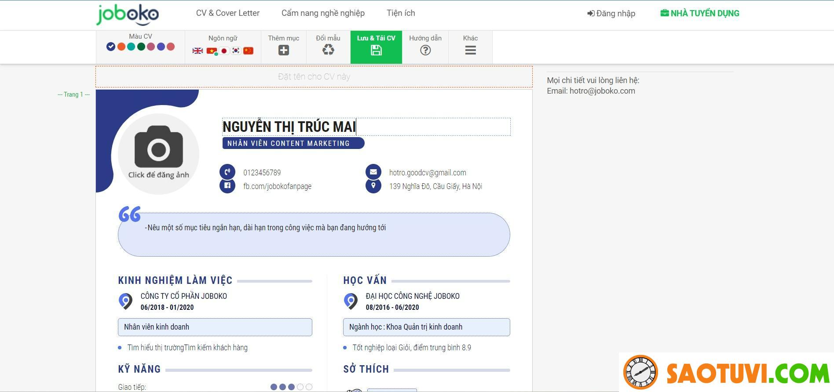
Task: Edit Tốt nghiệp loại Giỏi line
Action: [x=412, y=348]
